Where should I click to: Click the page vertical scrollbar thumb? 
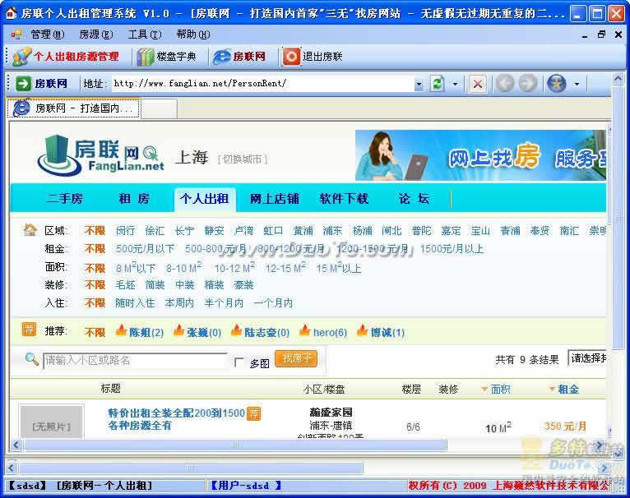coord(618,217)
